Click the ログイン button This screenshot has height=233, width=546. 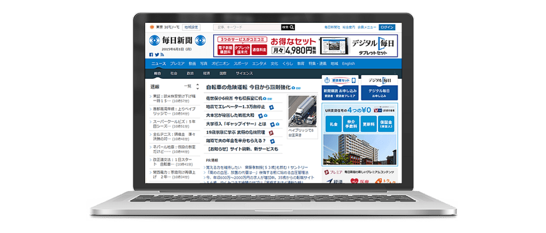tap(387, 27)
